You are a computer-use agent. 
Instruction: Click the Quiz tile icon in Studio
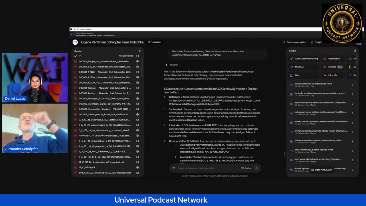click(292, 75)
